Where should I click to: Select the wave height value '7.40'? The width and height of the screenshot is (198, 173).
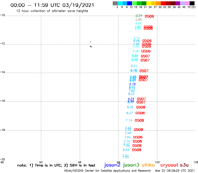click(x=127, y=137)
